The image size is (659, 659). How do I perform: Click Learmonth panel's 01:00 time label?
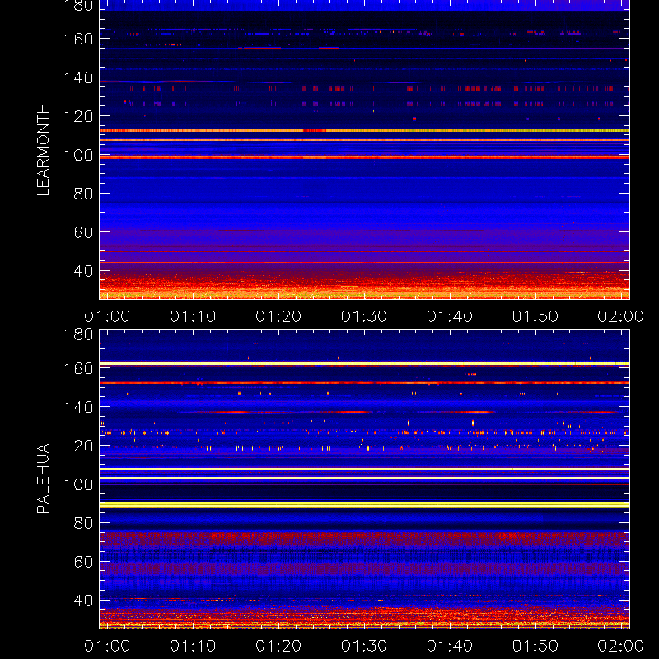tap(107, 316)
